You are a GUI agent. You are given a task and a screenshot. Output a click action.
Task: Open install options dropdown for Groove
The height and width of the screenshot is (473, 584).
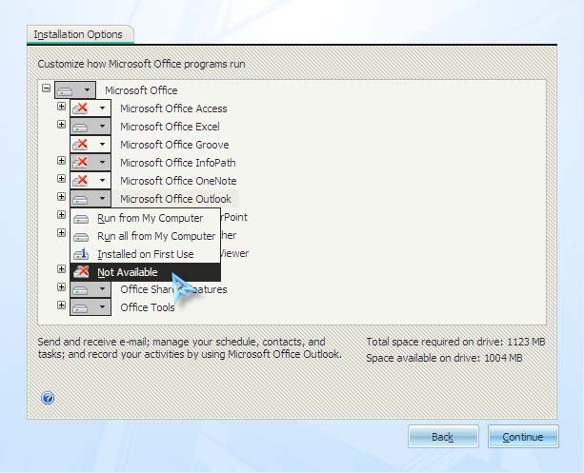click(91, 145)
